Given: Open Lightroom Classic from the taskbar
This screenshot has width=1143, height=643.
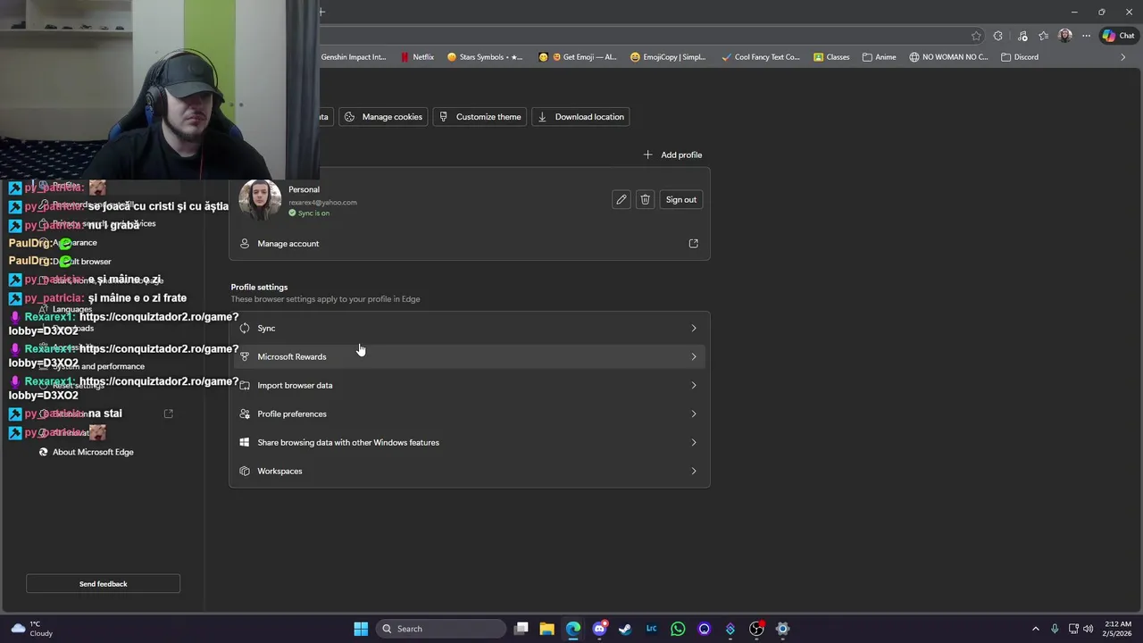Looking at the screenshot, I should pos(652,629).
